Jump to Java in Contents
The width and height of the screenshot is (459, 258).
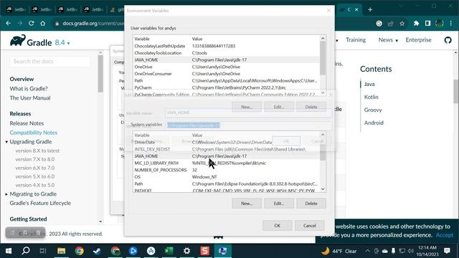[x=369, y=84]
